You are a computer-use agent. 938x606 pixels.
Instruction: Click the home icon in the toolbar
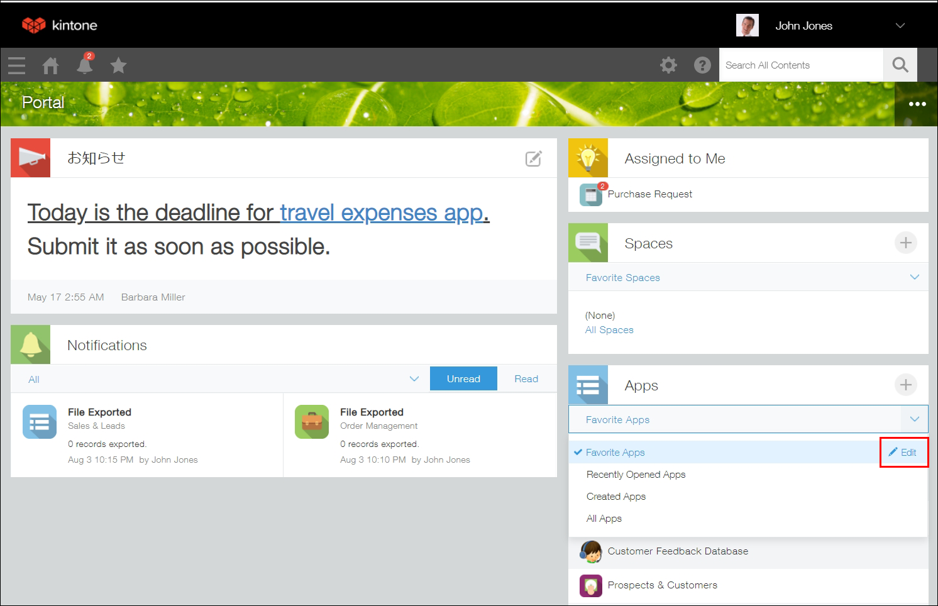point(50,65)
